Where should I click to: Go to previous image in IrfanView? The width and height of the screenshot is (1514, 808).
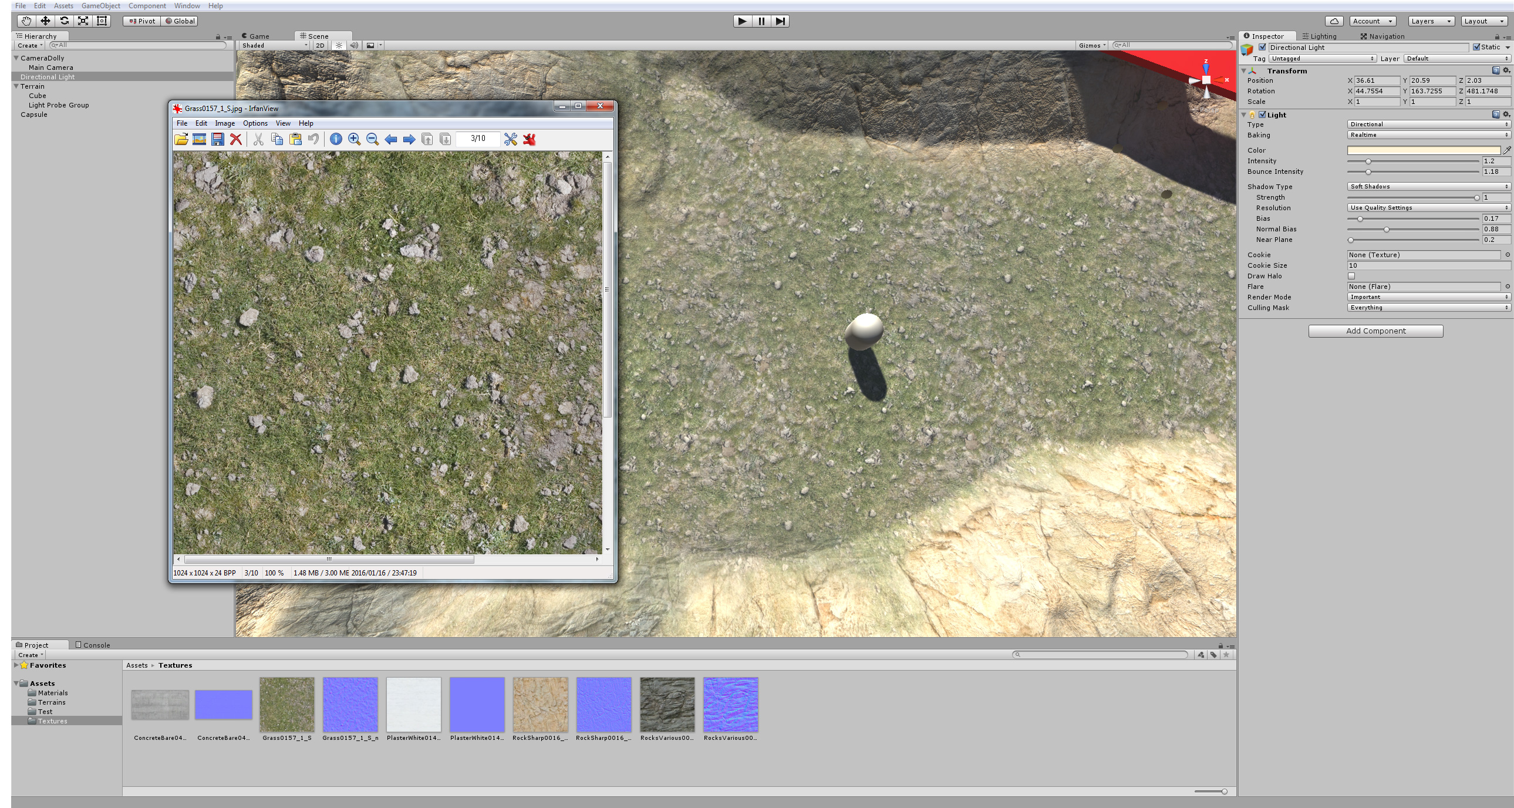point(390,139)
